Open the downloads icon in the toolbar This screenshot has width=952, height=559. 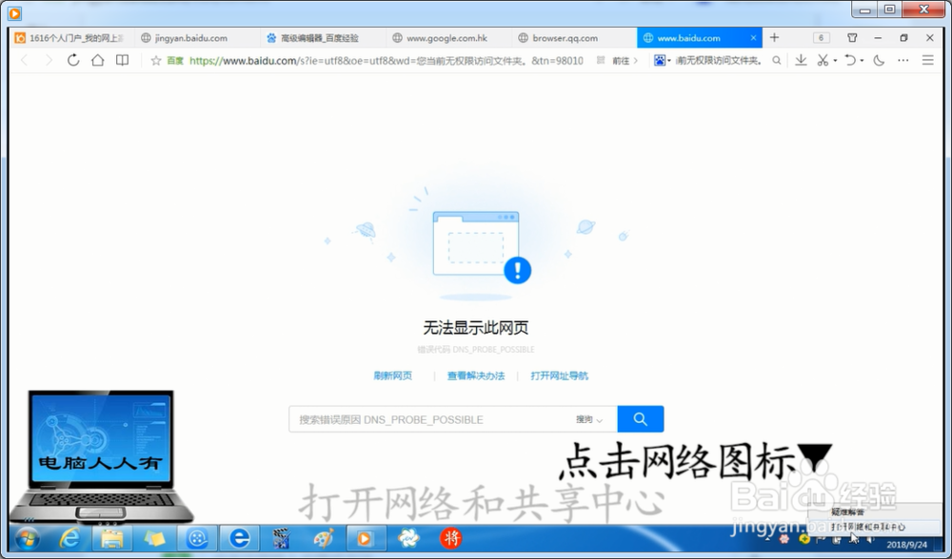click(x=801, y=60)
